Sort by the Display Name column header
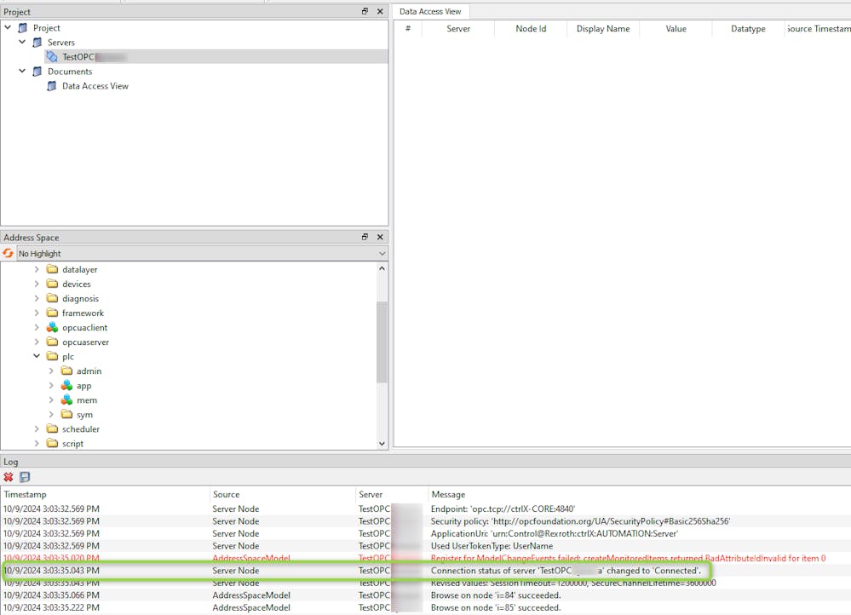 click(x=602, y=29)
